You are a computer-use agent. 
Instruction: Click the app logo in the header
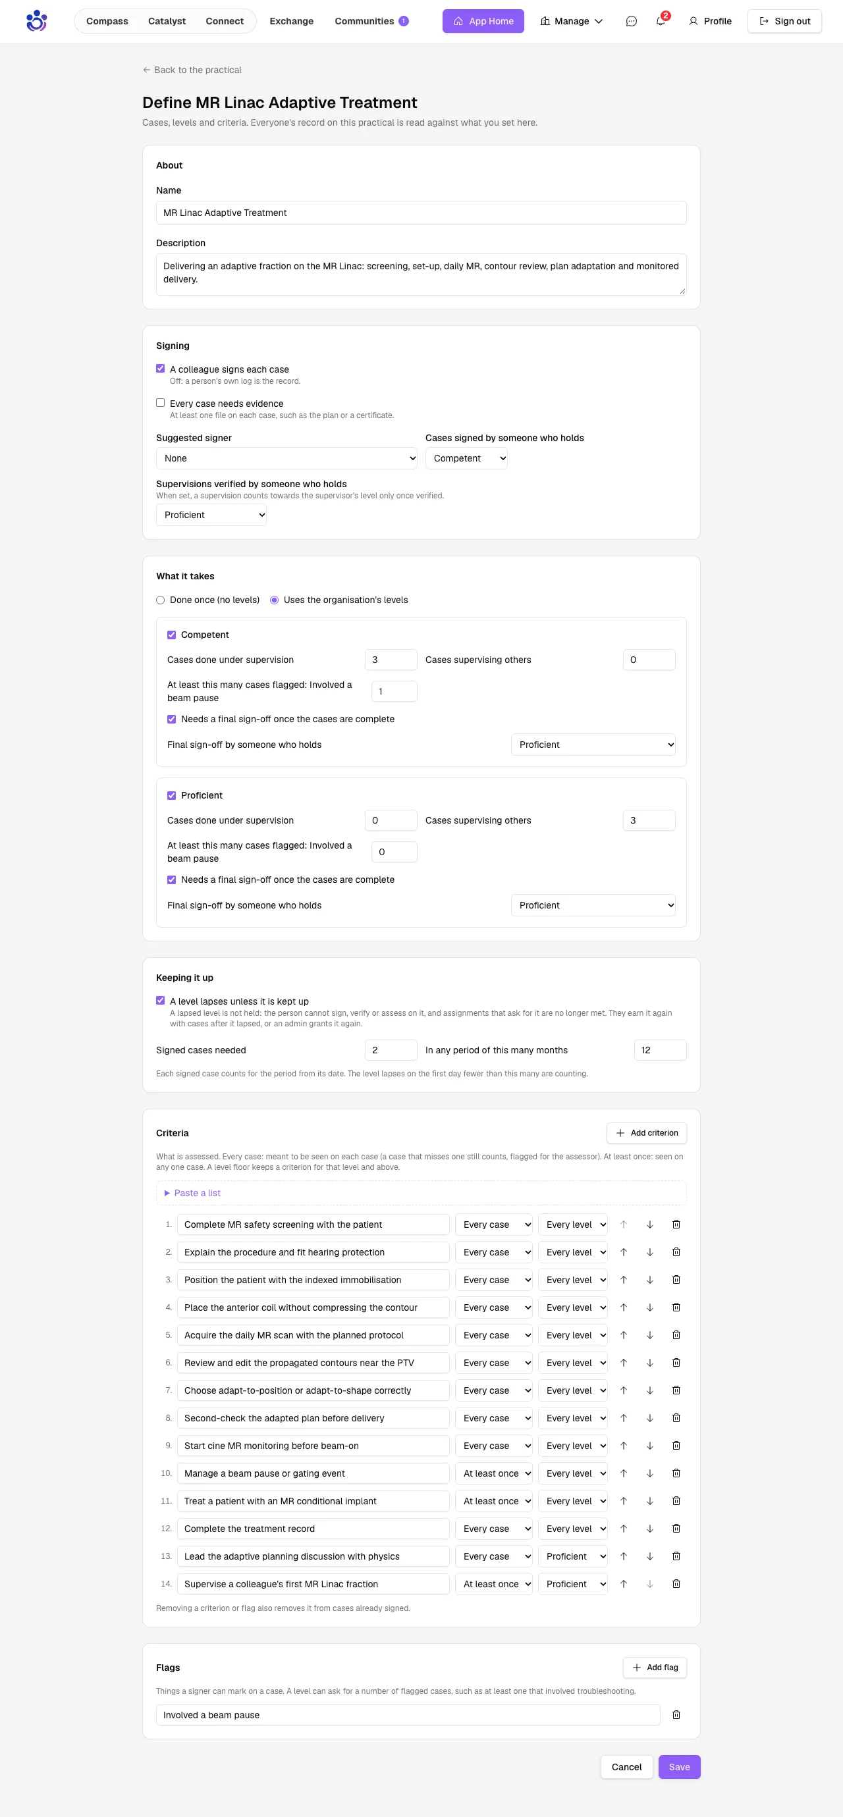37,21
